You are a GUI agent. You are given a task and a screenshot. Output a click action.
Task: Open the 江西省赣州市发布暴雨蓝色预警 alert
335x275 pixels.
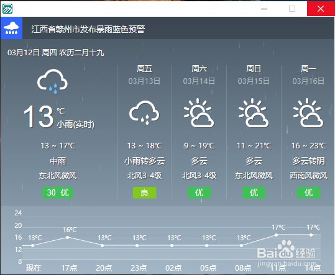point(88,29)
